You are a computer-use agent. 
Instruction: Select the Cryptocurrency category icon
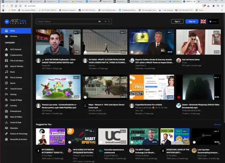7,55
